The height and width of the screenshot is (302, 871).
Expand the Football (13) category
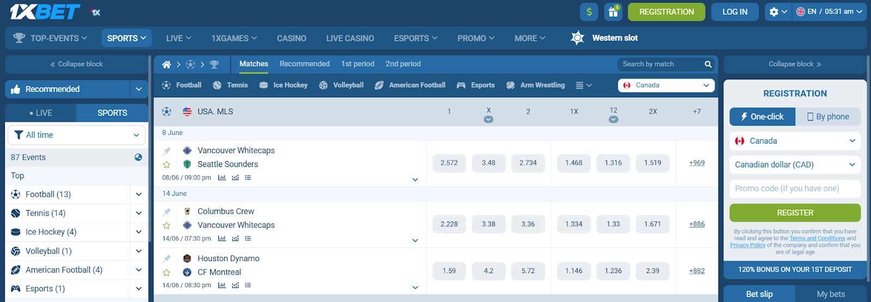[x=139, y=194]
